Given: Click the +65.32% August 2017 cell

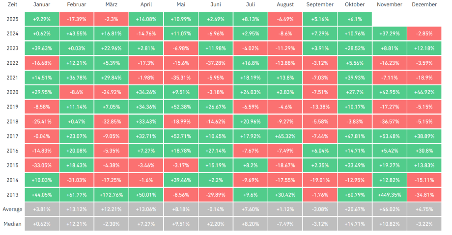Looking at the screenshot, I should pyautogui.click(x=285, y=135).
